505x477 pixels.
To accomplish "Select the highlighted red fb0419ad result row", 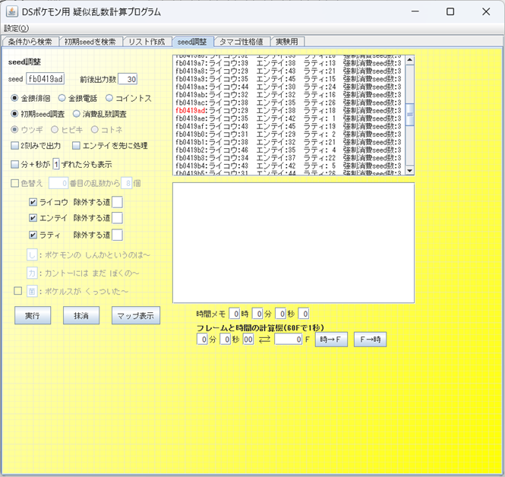I will coord(289,110).
